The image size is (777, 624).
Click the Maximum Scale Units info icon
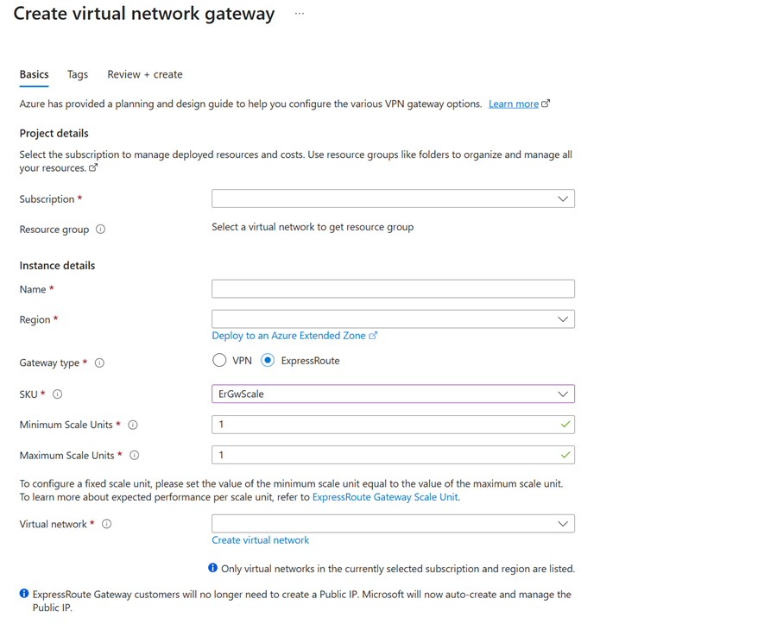pos(135,455)
